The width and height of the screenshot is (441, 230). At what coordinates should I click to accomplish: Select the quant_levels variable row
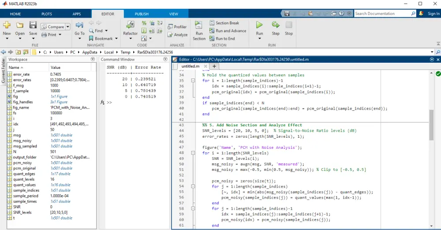click(51, 179)
